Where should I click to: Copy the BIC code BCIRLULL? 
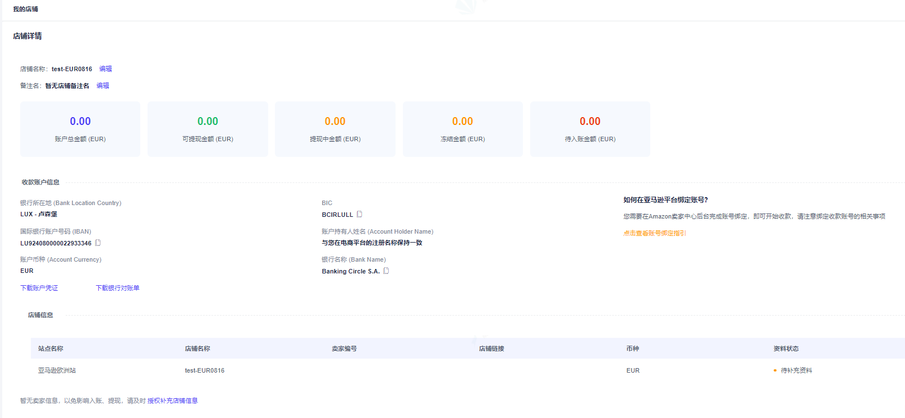click(x=360, y=214)
